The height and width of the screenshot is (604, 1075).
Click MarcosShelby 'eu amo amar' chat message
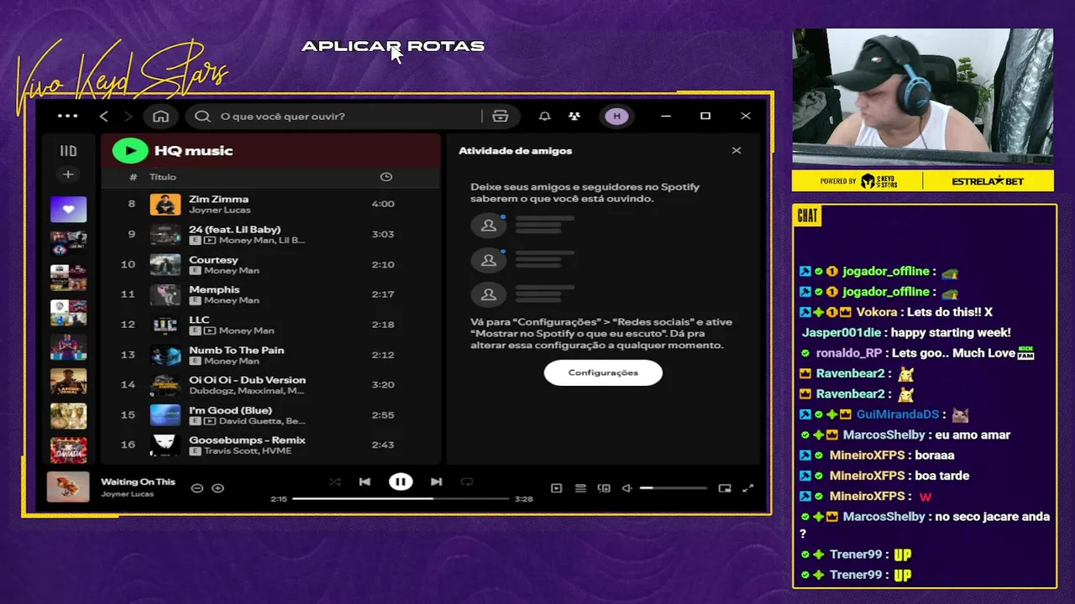click(x=906, y=435)
